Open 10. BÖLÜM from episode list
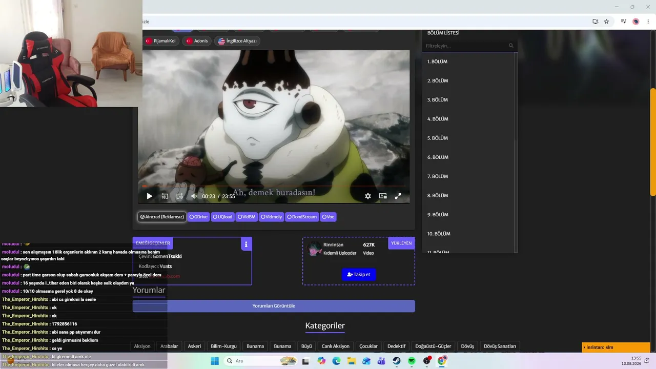 [x=469, y=234]
